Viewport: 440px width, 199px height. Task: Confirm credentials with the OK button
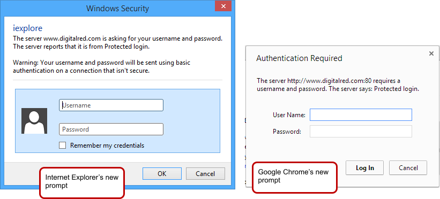pos(162,173)
